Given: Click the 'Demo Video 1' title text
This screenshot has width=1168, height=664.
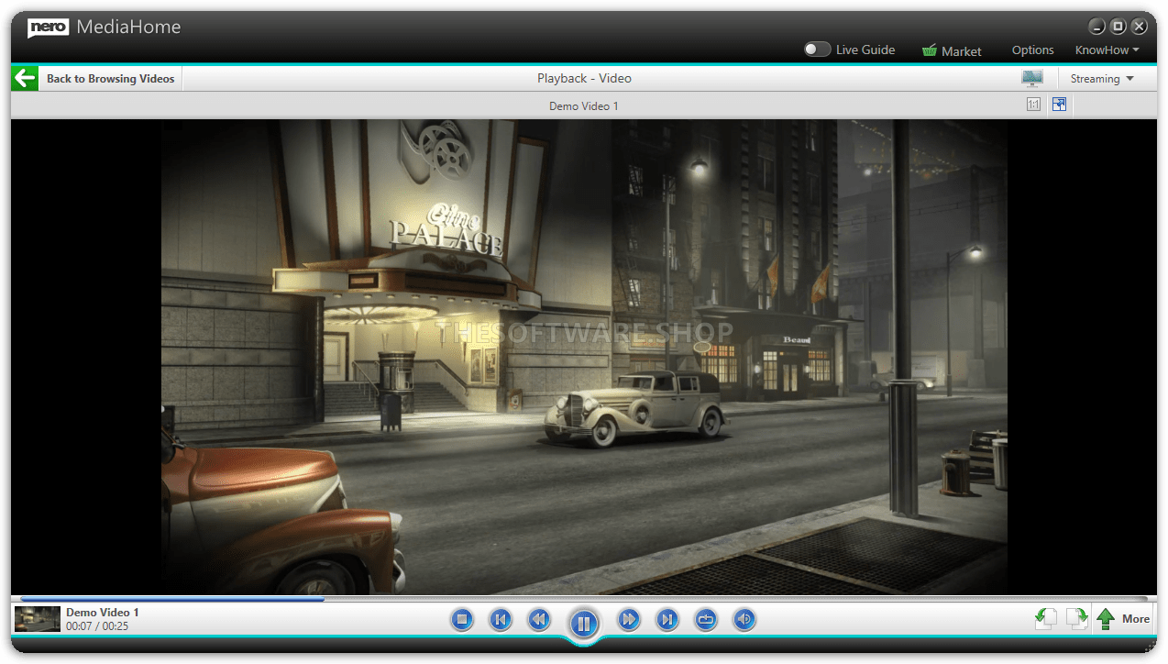Looking at the screenshot, I should pyautogui.click(x=103, y=613).
